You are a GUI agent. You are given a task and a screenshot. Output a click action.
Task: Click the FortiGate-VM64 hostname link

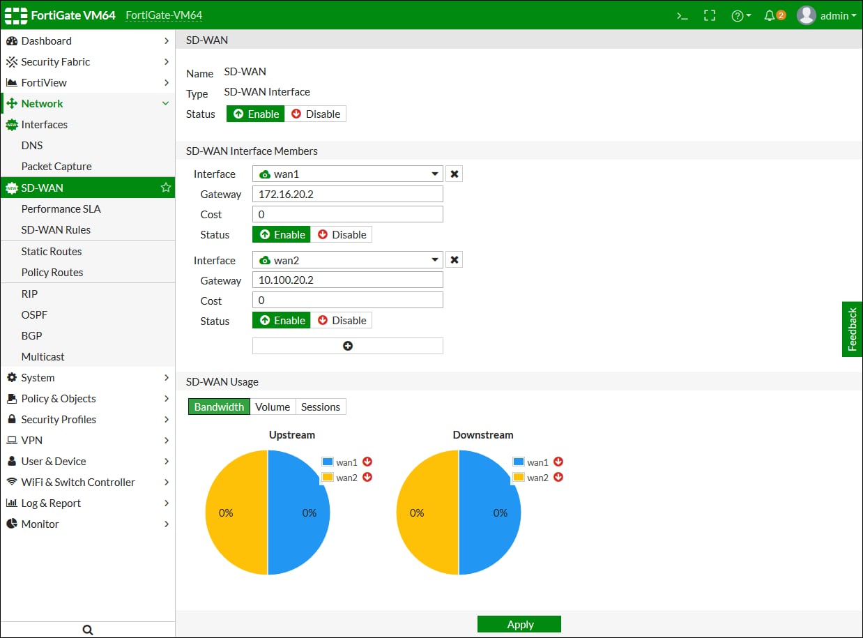[164, 15]
